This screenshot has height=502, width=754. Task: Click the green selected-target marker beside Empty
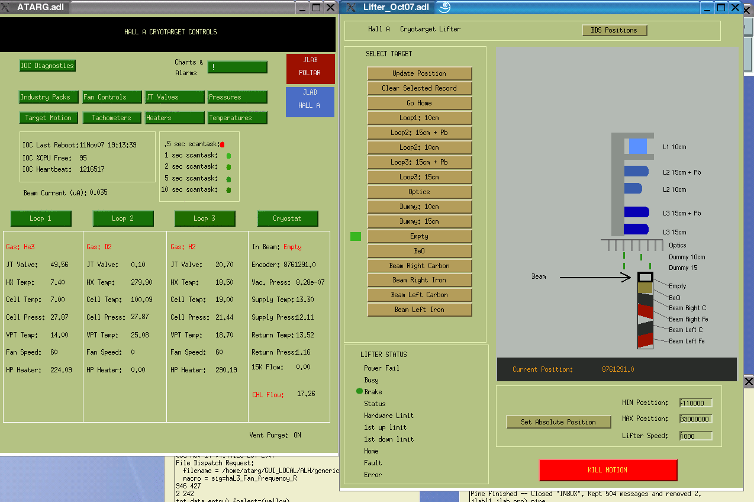tap(356, 236)
